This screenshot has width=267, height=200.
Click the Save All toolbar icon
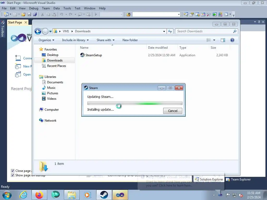35,15
